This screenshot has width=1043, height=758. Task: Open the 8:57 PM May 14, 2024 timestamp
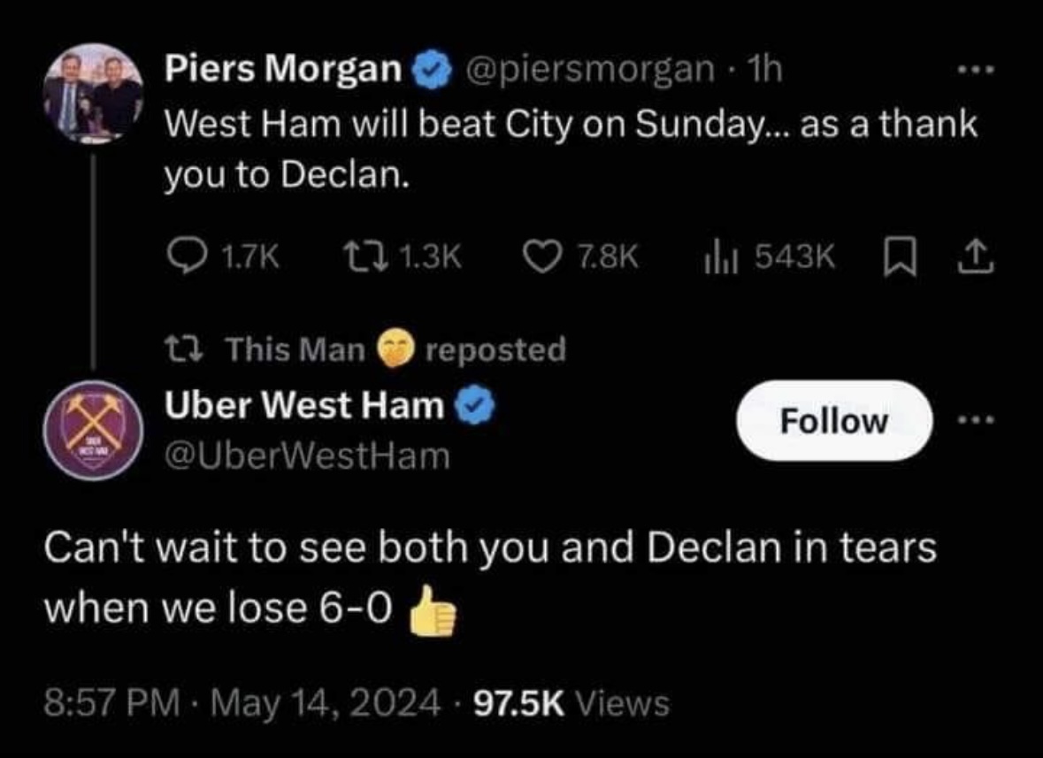242,703
